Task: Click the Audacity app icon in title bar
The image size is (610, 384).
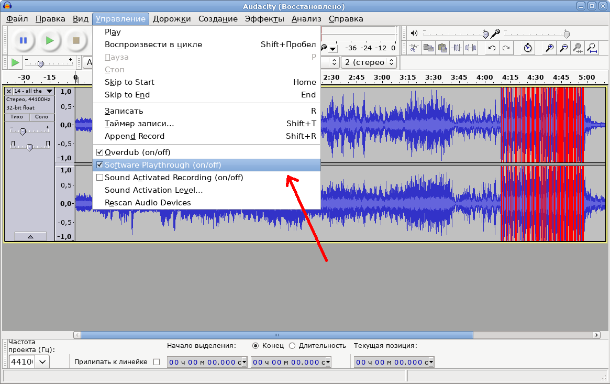Action: pos(7,5)
